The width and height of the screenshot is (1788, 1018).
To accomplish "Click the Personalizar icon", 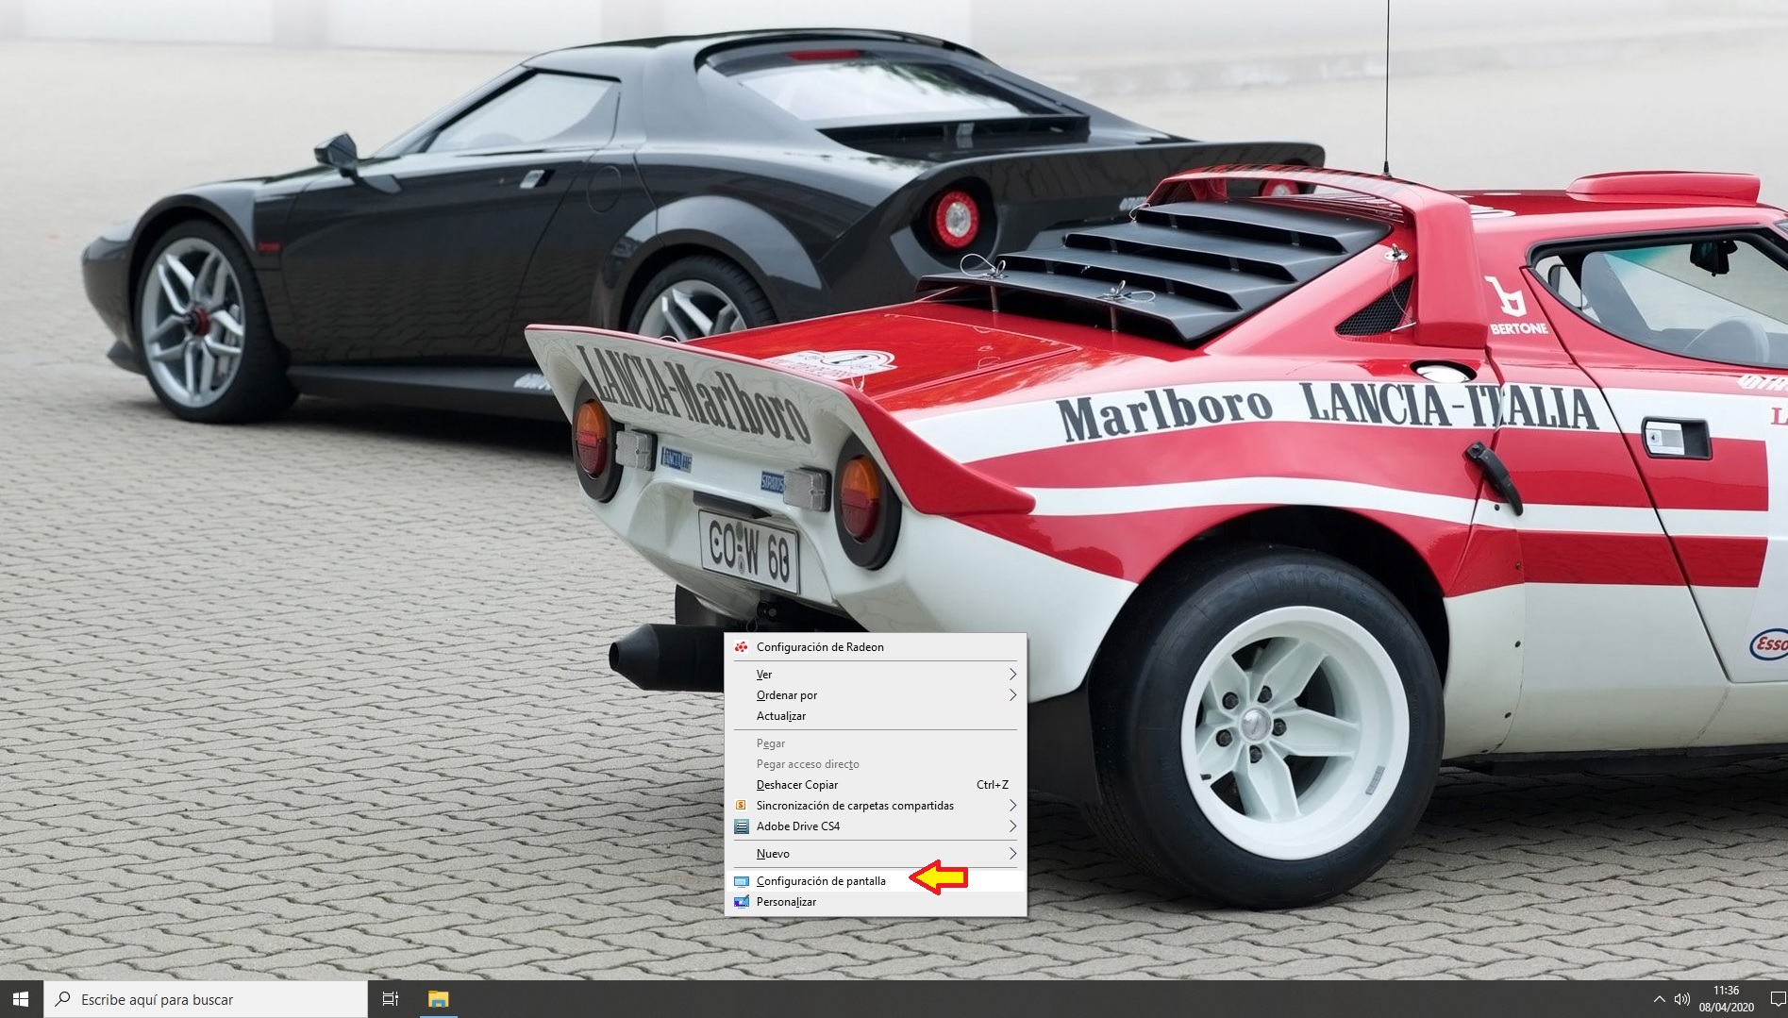I will [x=742, y=902].
